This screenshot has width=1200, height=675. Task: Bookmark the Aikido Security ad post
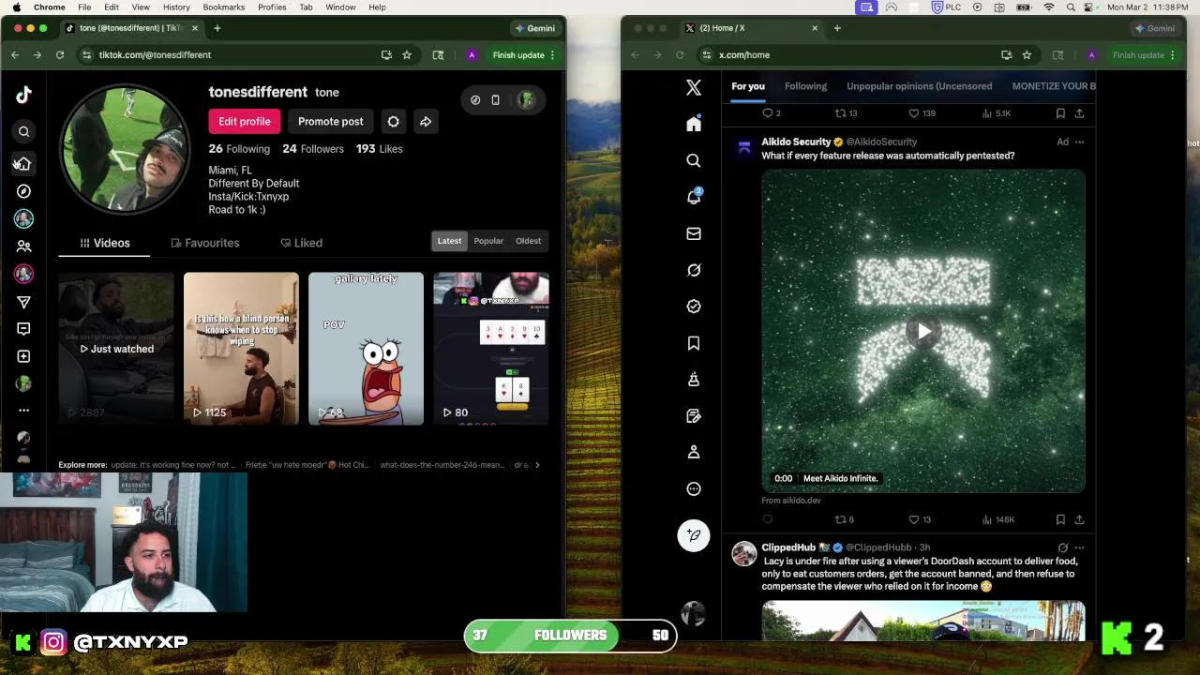[x=1060, y=519]
